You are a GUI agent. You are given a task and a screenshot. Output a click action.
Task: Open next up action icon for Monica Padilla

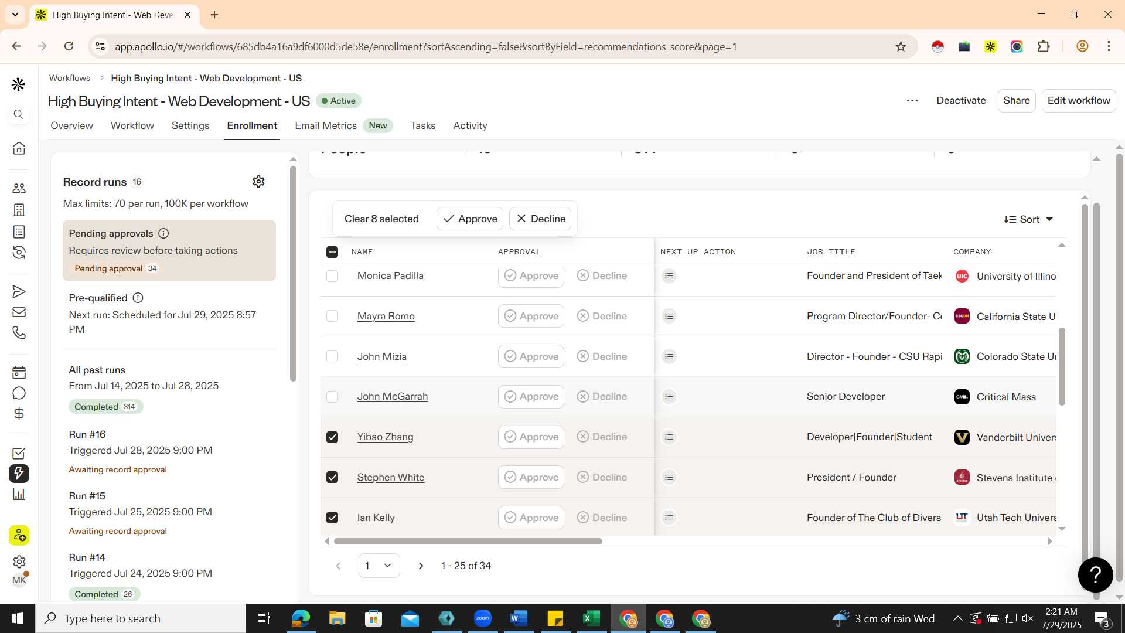point(669,275)
